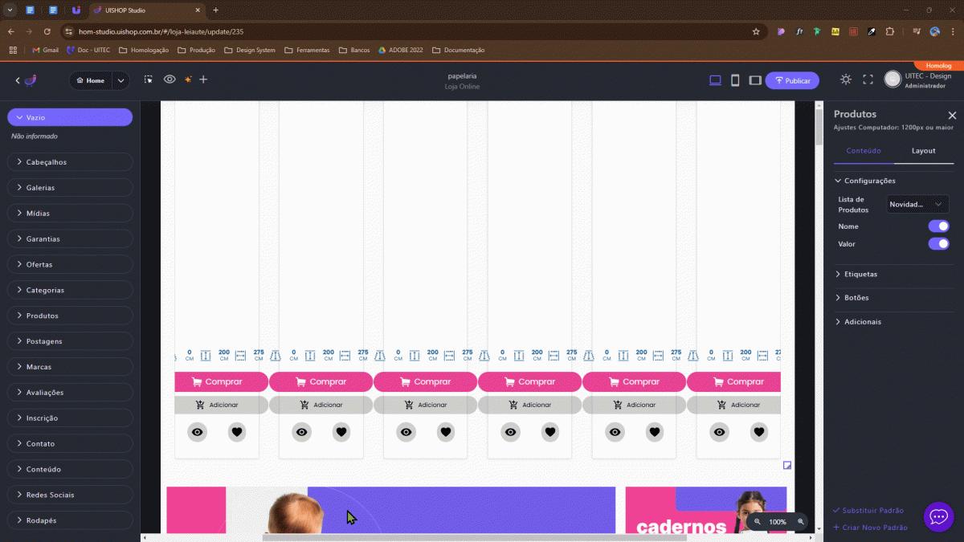Expand the Botões section
Screen dimensions: 964x542
856,298
